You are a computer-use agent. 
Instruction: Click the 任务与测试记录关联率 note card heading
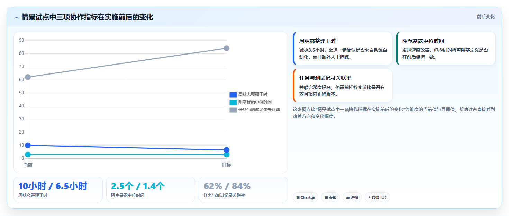(x=325, y=78)
